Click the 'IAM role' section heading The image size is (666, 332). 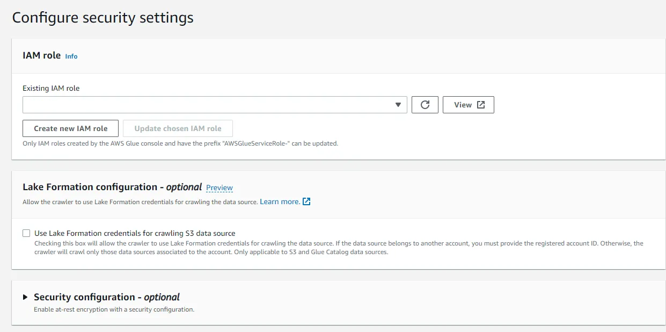tap(41, 55)
